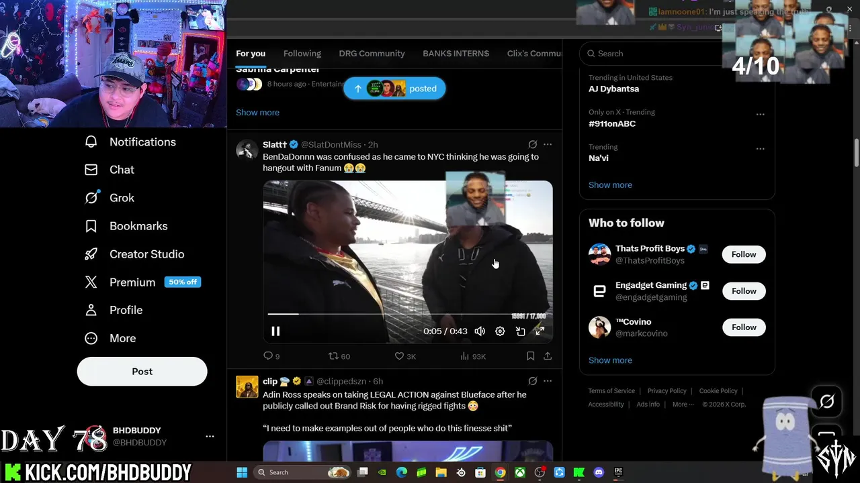860x483 pixels.
Task: Open video settings gear
Action: click(500, 331)
